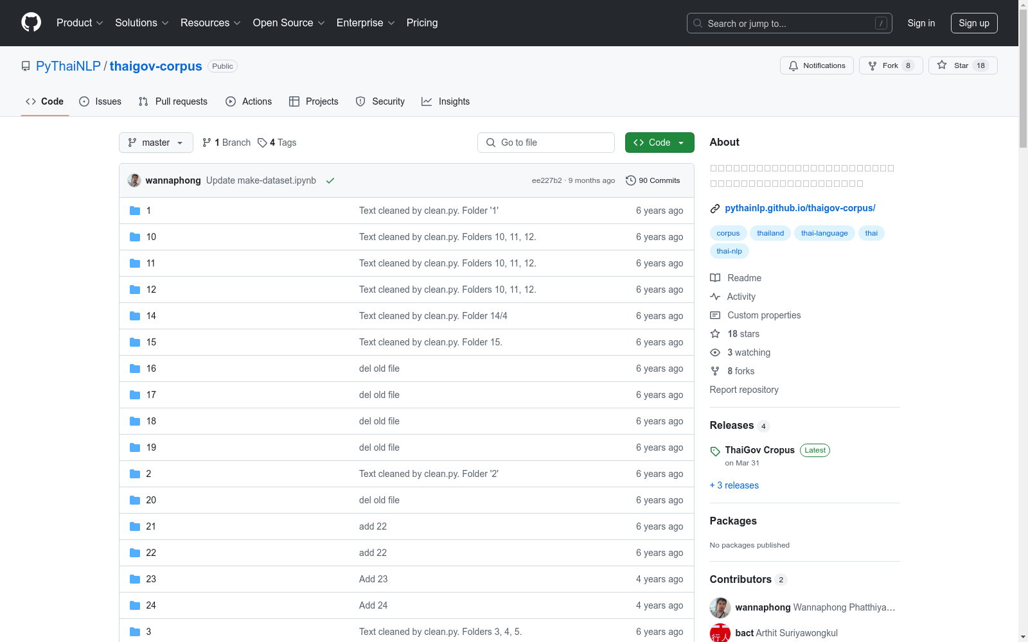1028x642 pixels.
Task: Open folder icon for directory 18
Action: pyautogui.click(x=135, y=421)
